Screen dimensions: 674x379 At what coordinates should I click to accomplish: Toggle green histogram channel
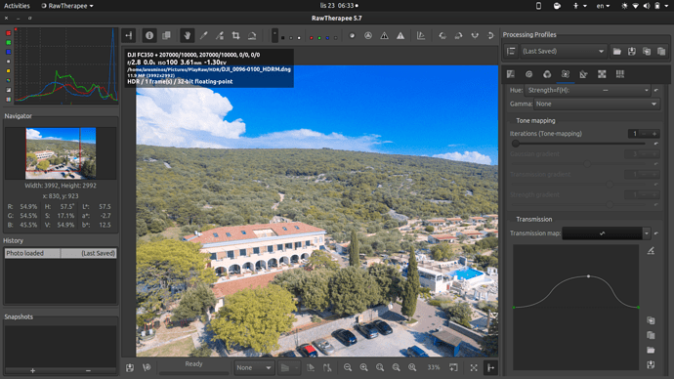pos(8,43)
